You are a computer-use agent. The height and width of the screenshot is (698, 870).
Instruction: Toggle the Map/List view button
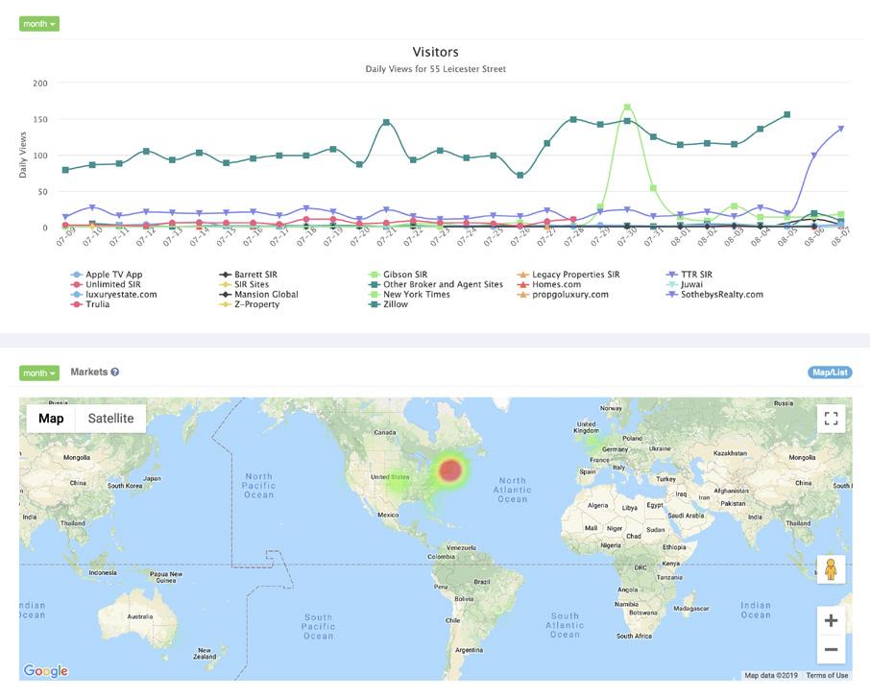tap(830, 373)
